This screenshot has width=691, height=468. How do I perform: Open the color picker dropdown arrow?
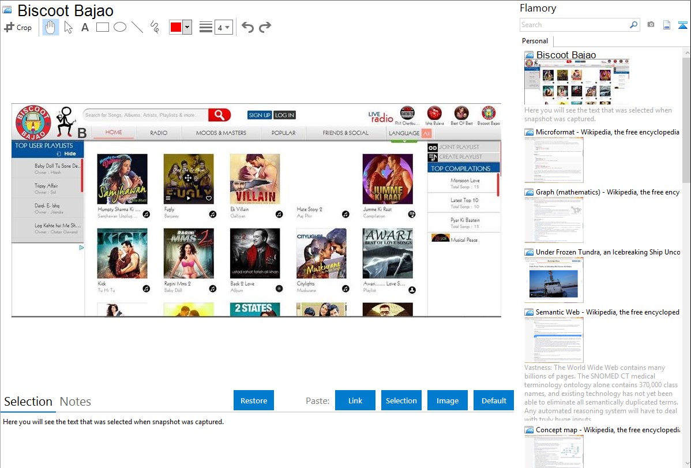click(x=187, y=27)
